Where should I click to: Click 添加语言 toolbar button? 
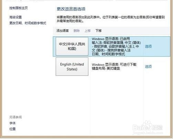[x=63, y=31]
